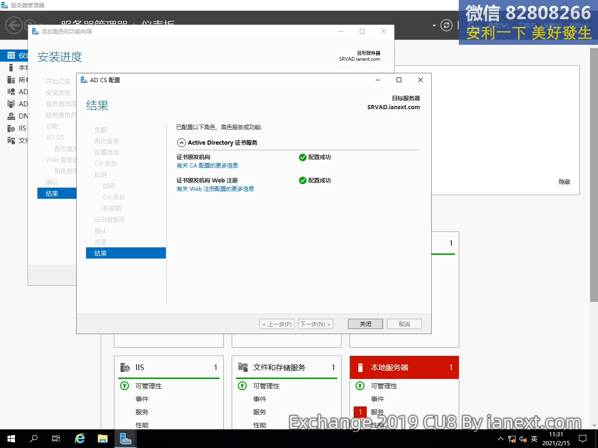Screen dimensions: 598x448
Task: Click 事件 in 本地服务器 tile
Action: click(377, 399)
